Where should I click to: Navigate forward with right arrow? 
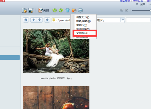[x=40, y=20]
